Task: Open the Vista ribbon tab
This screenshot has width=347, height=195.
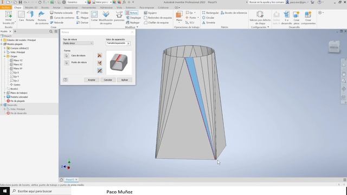Action: coord(119,8)
